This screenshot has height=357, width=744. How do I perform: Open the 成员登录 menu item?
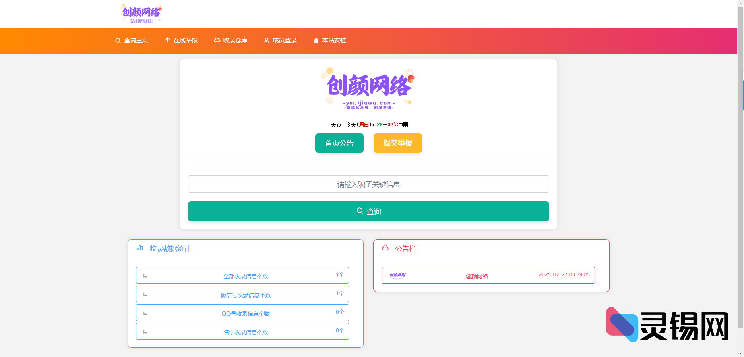coord(285,40)
